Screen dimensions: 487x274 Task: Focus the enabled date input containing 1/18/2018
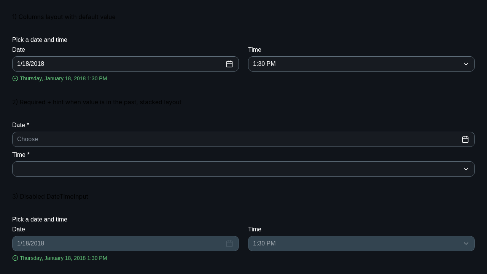tap(126, 64)
